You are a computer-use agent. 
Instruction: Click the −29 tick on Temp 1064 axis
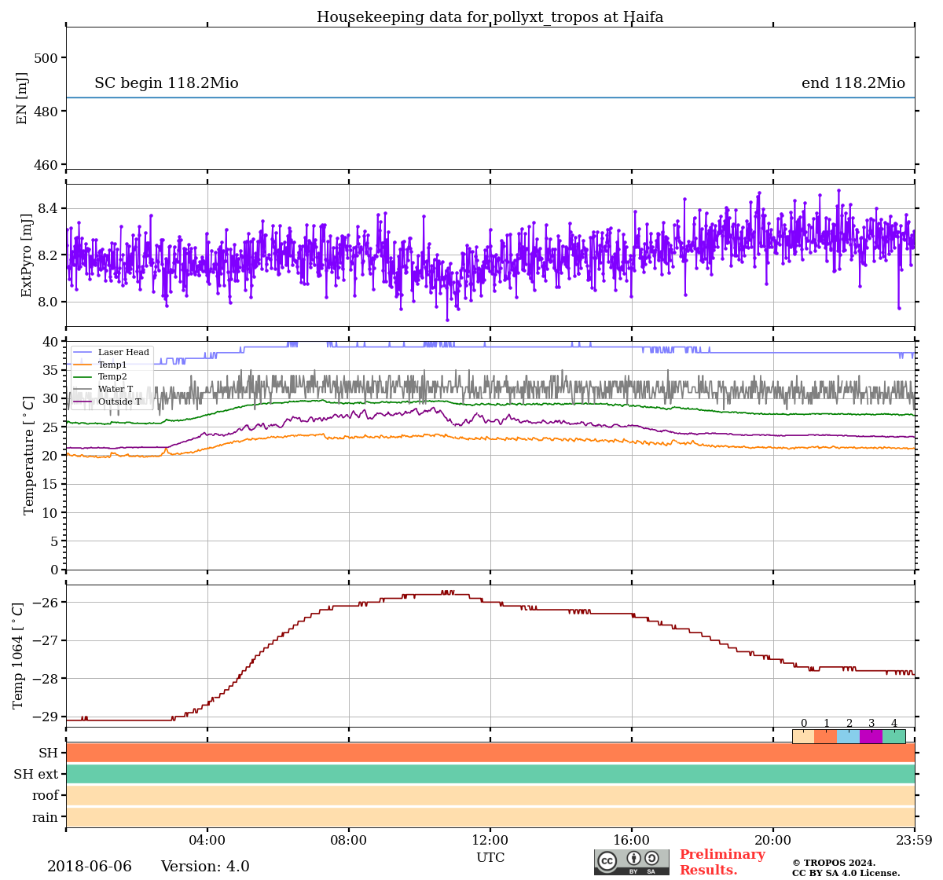pos(46,717)
